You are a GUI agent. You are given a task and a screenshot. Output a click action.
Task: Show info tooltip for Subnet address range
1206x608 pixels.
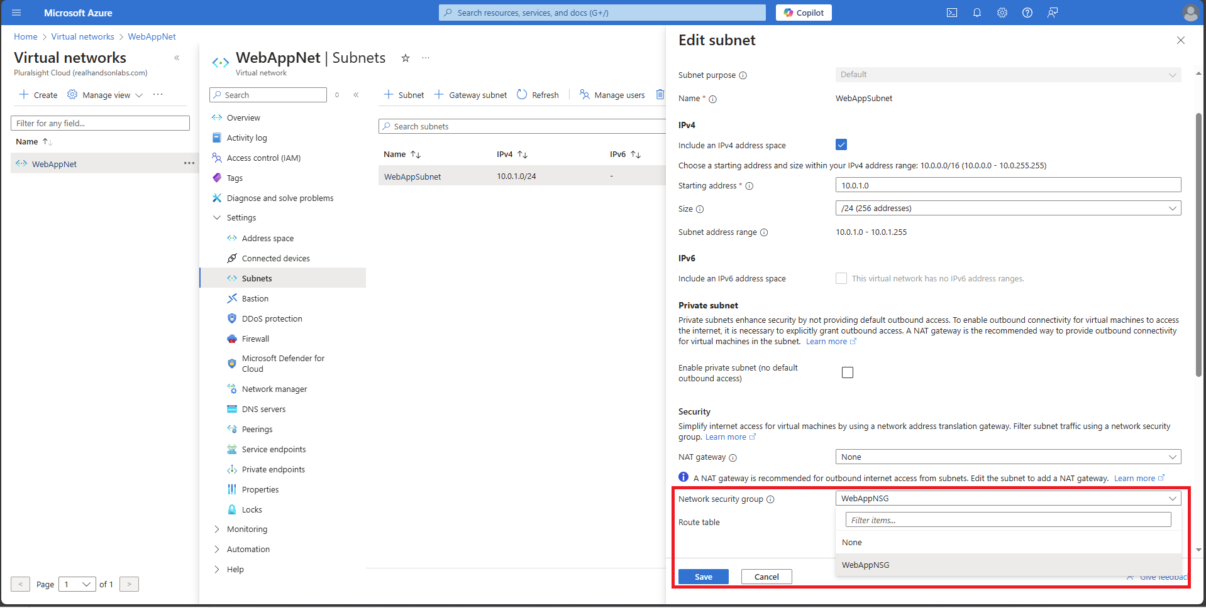[x=764, y=232]
